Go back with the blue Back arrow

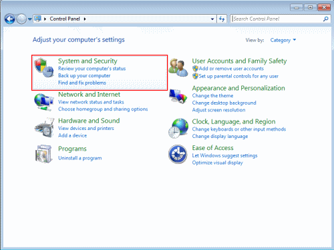pyautogui.click(x=10, y=19)
